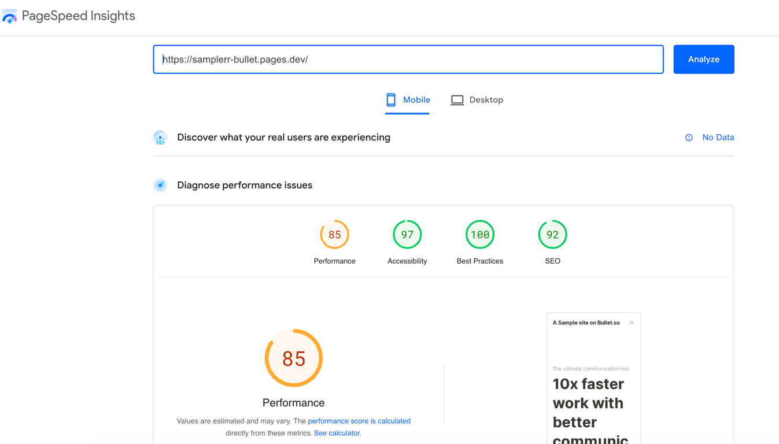Click the '10x faster work with better' preview headline
The image size is (779, 444).
(588, 403)
